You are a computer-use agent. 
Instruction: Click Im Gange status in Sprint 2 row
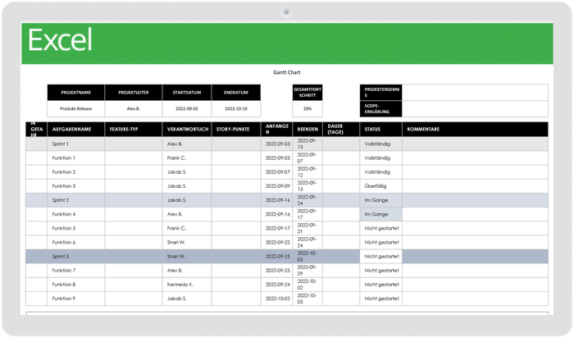point(381,200)
